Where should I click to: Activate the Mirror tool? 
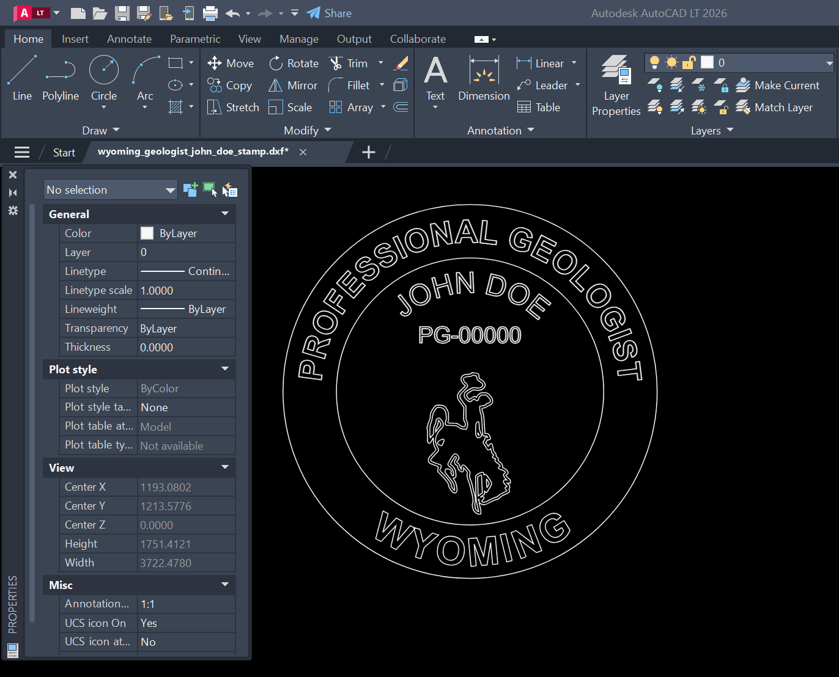293,85
